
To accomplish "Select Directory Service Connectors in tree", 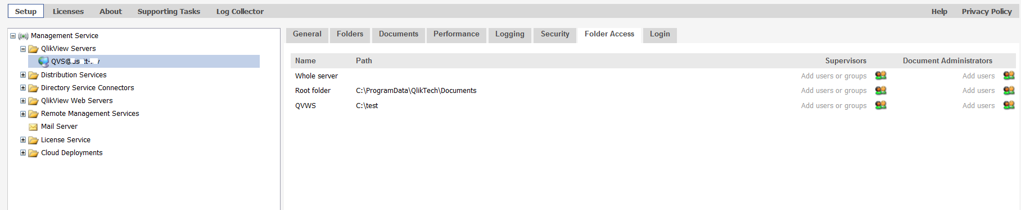I will (x=87, y=88).
